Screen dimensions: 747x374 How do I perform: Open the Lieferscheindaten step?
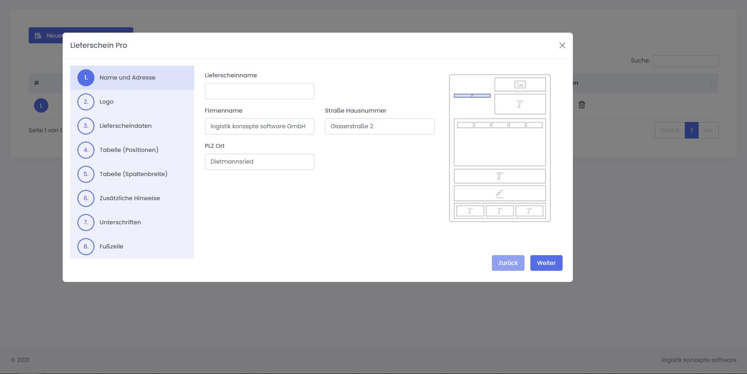(x=125, y=126)
